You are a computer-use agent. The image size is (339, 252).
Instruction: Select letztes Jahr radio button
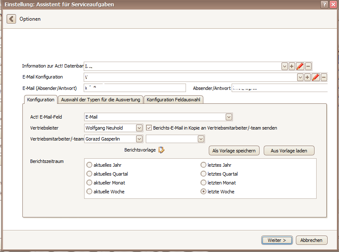tap(203, 165)
